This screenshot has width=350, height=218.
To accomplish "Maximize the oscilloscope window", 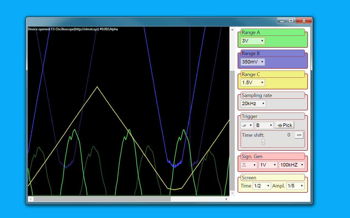I will click(x=291, y=20).
